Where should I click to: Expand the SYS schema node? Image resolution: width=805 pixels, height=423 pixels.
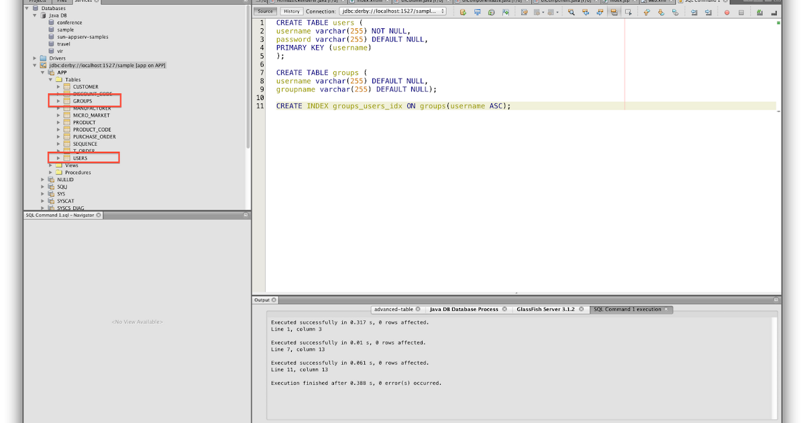point(42,194)
